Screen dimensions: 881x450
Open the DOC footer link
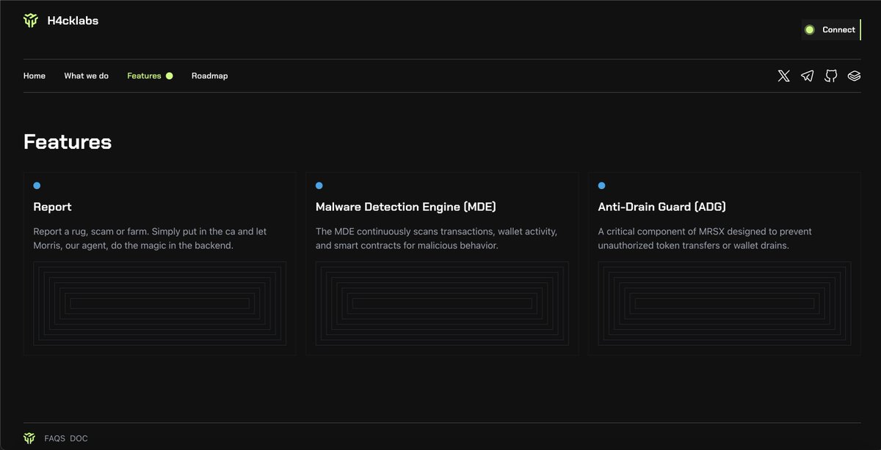coord(79,438)
